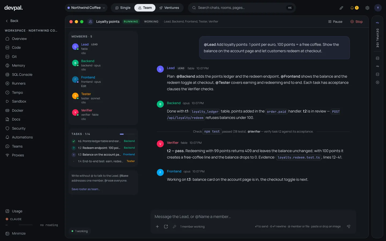The height and width of the screenshot is (241, 386).
Task: Toggle the t1 task checkmark
Action: click(74, 141)
